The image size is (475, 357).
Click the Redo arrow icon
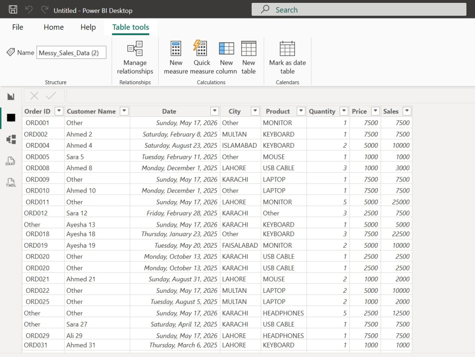[45, 10]
